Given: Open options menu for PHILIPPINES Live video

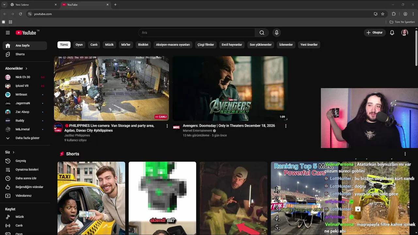Looking at the screenshot, I should click(x=167, y=126).
